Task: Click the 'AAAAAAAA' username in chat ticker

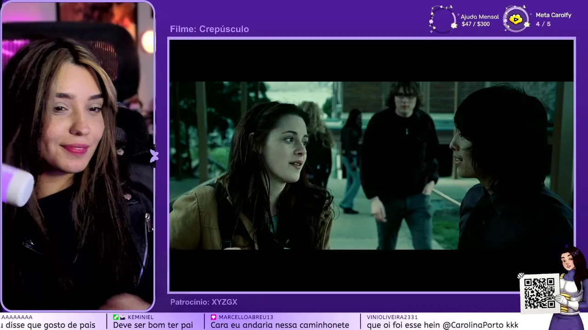Action: (x=17, y=317)
